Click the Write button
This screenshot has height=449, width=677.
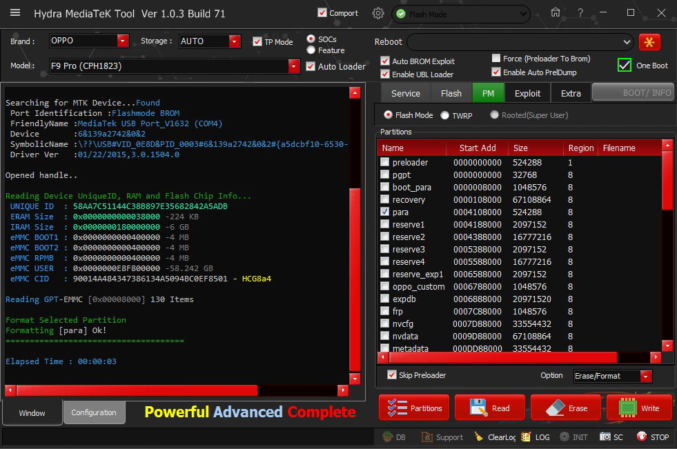click(640, 408)
